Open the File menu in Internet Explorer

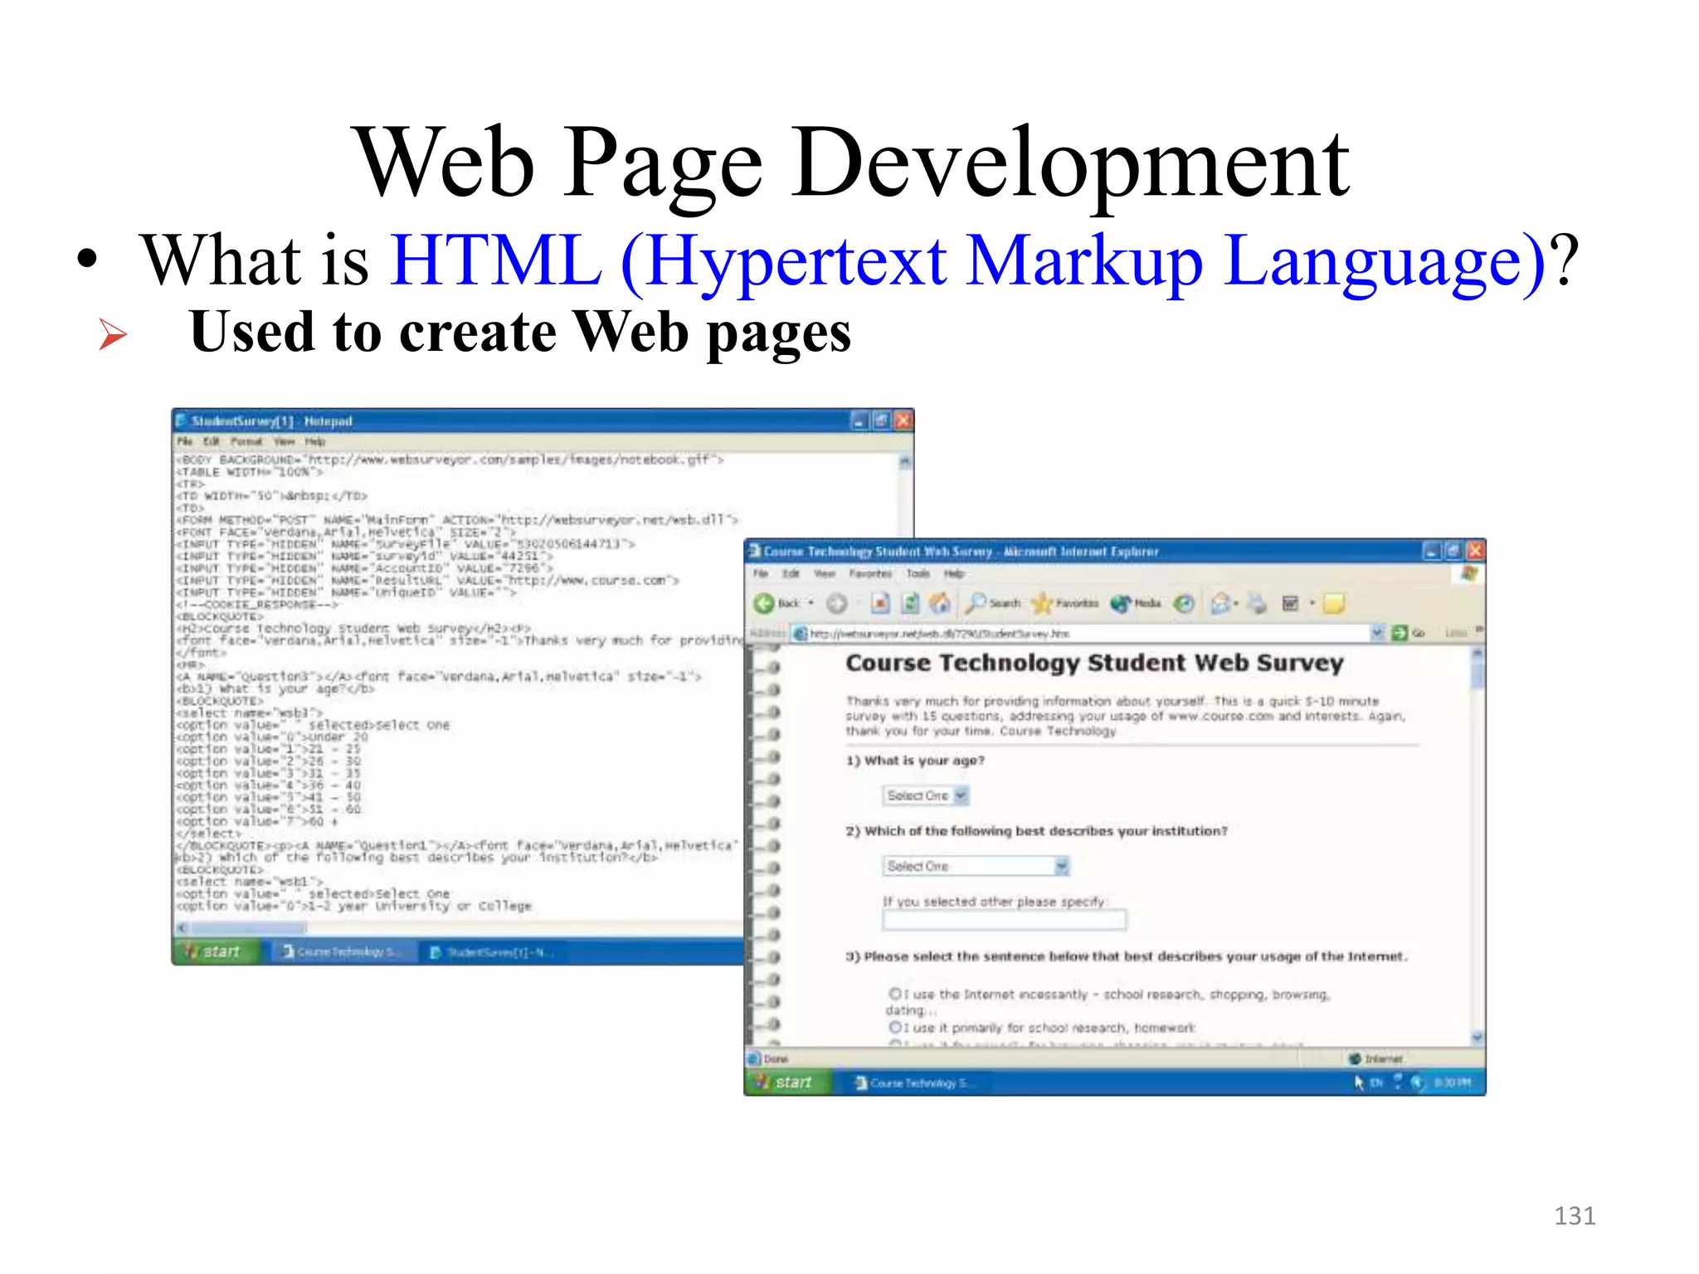(761, 573)
